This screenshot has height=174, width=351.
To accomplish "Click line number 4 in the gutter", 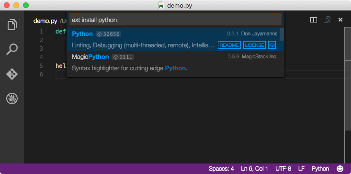I will (x=41, y=57).
